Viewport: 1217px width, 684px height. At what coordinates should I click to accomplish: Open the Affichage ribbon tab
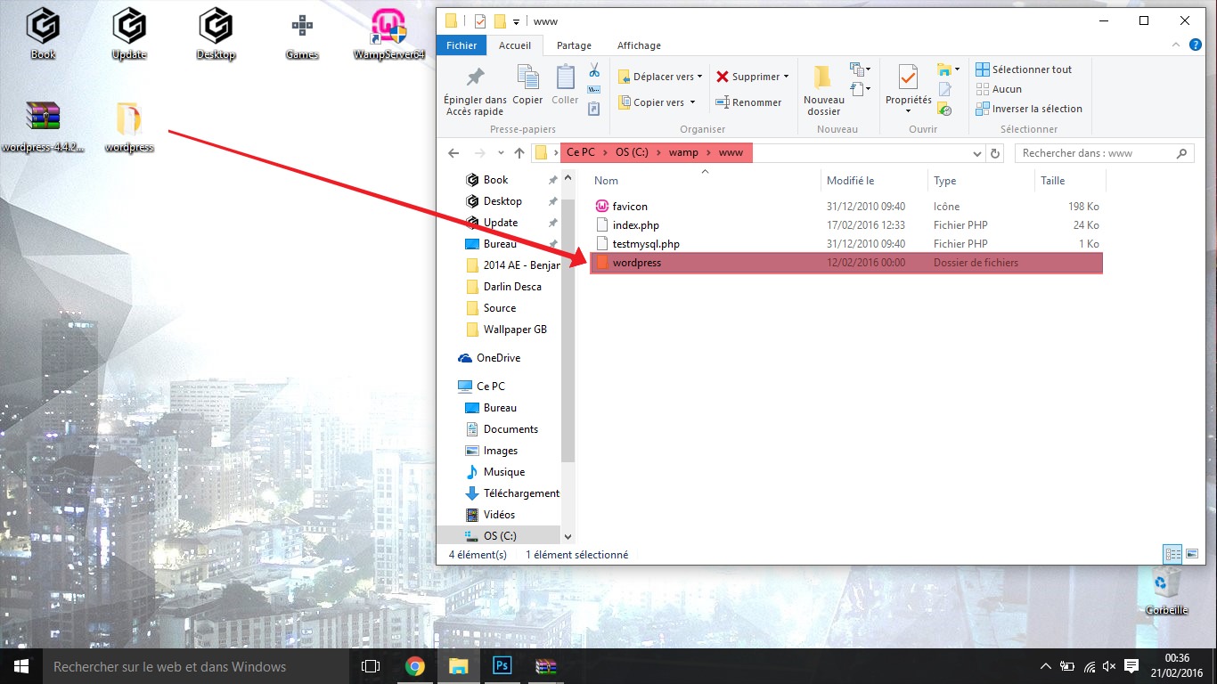coord(639,45)
